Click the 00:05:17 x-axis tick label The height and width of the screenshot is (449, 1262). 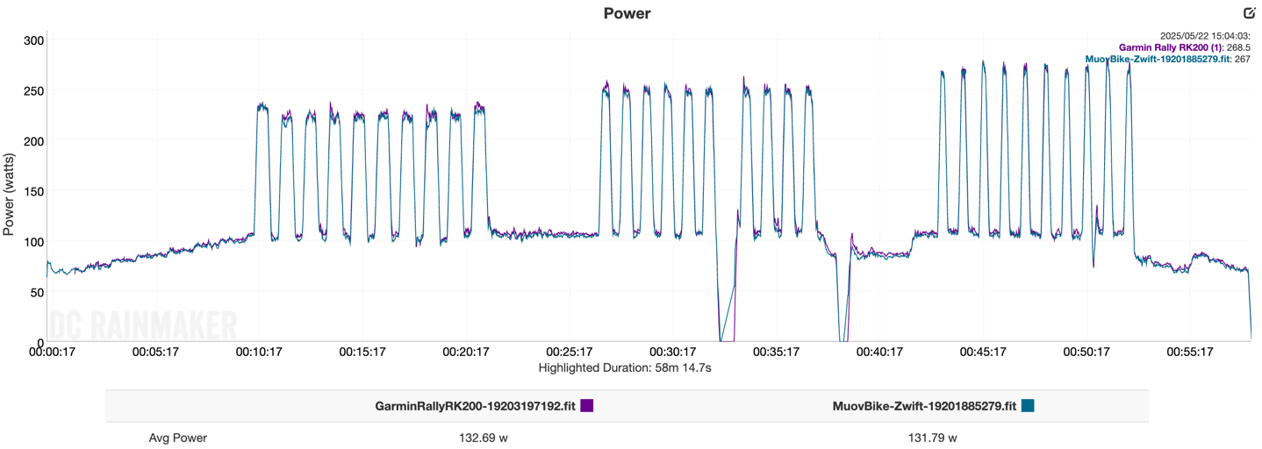(155, 352)
